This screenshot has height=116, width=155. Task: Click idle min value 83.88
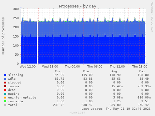click(88, 79)
